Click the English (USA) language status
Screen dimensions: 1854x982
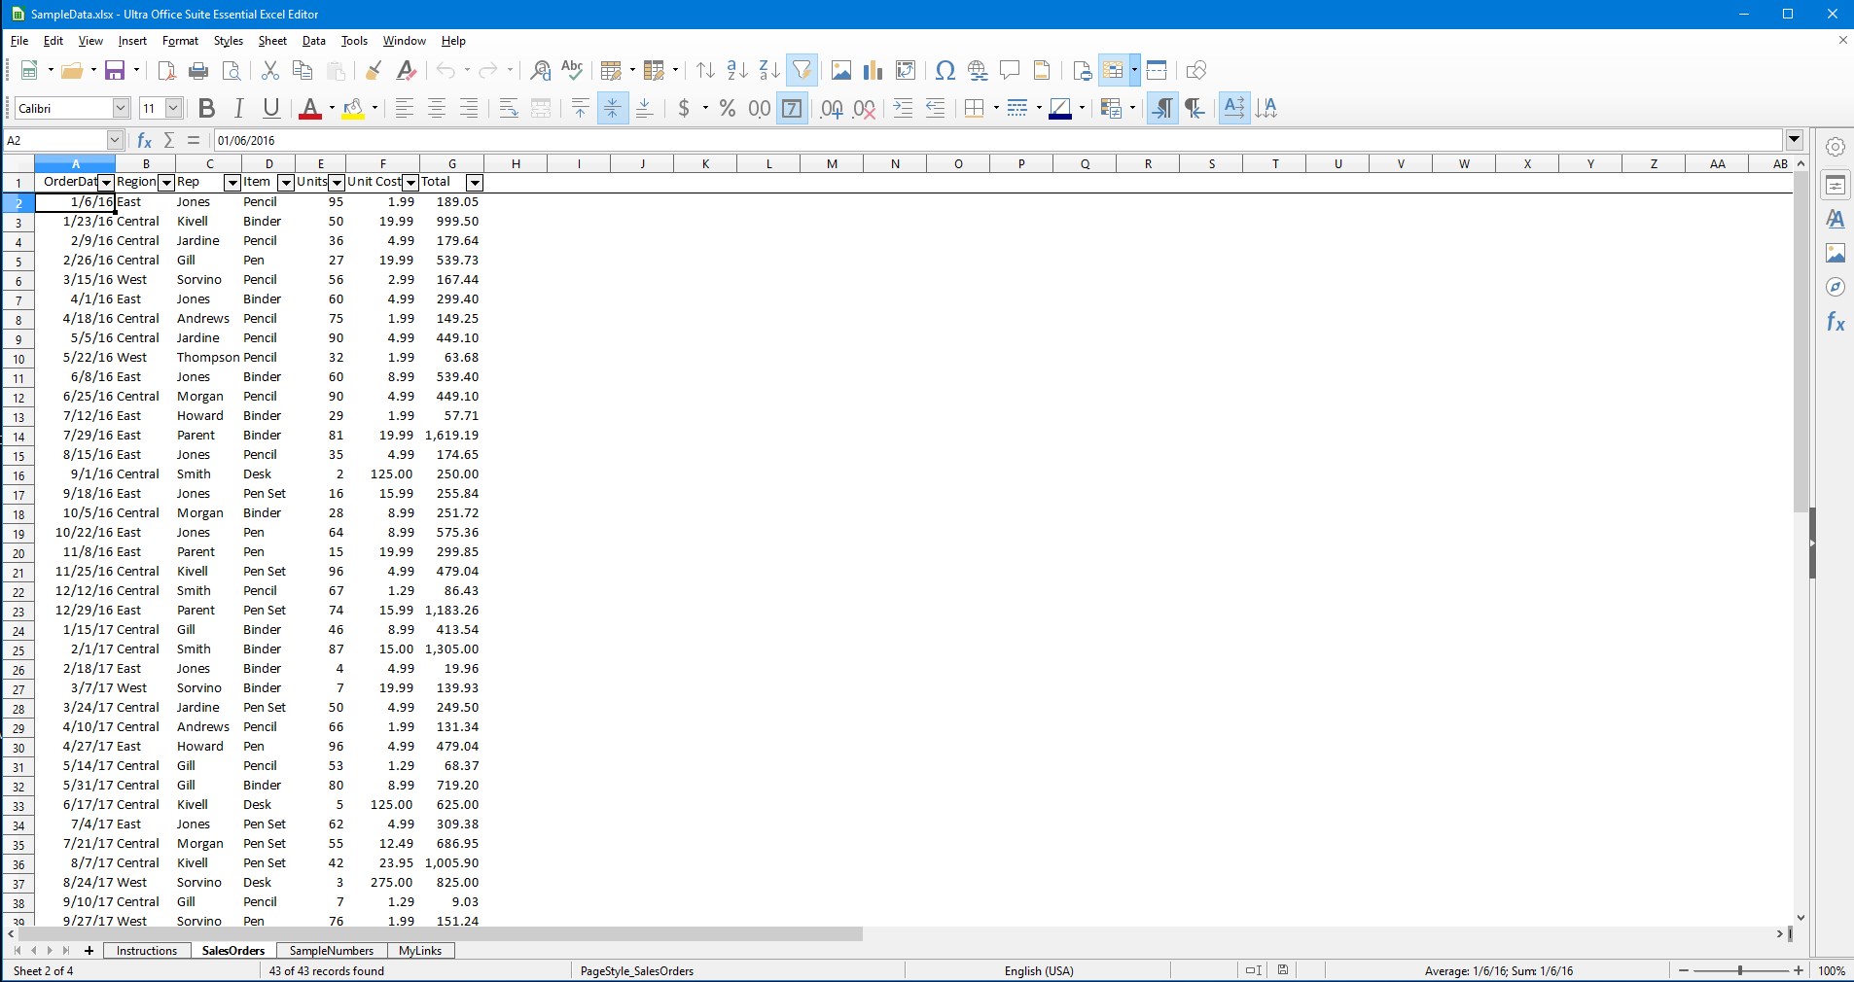point(1039,970)
